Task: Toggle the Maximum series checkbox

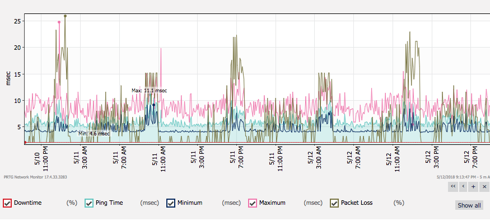Action: 253,203
